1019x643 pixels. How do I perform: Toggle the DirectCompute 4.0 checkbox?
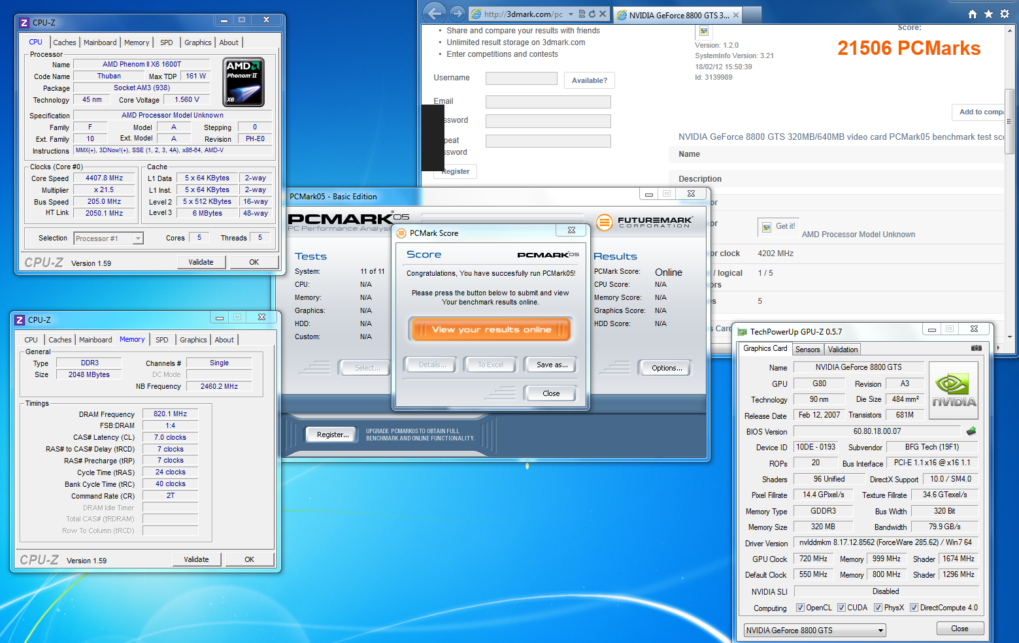click(x=914, y=608)
